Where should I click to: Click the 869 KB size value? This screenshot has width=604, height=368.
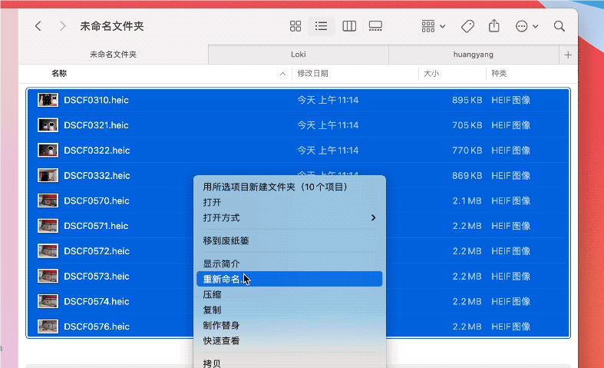[x=467, y=176]
